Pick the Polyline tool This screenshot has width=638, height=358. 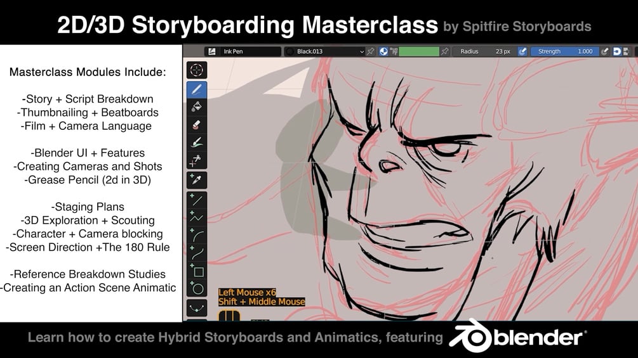point(197,217)
